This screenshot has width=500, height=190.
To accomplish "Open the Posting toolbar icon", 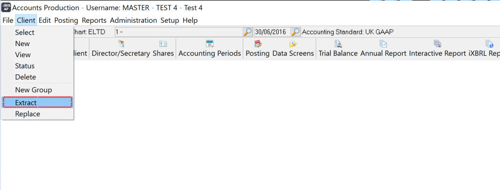I will tap(258, 44).
